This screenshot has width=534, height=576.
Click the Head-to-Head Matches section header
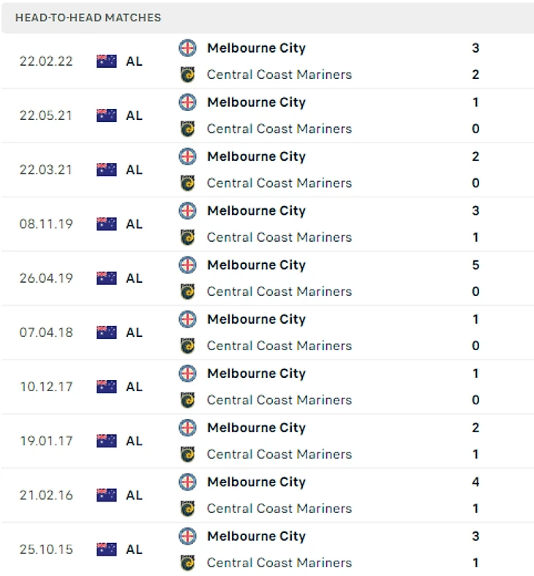(x=88, y=18)
